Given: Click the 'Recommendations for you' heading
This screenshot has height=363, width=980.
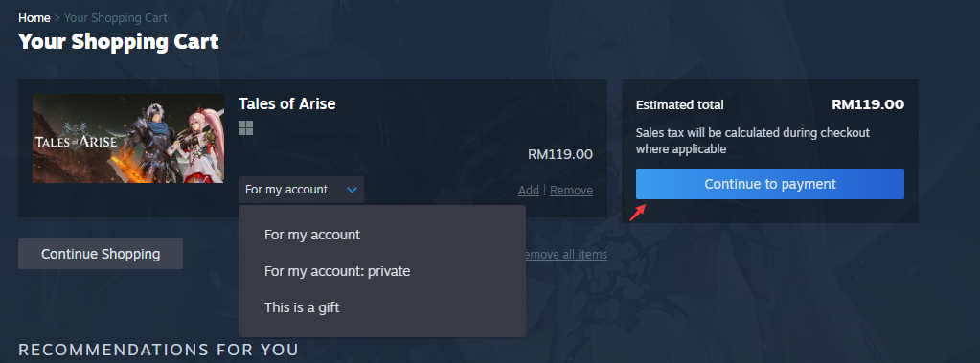Looking at the screenshot, I should (158, 350).
